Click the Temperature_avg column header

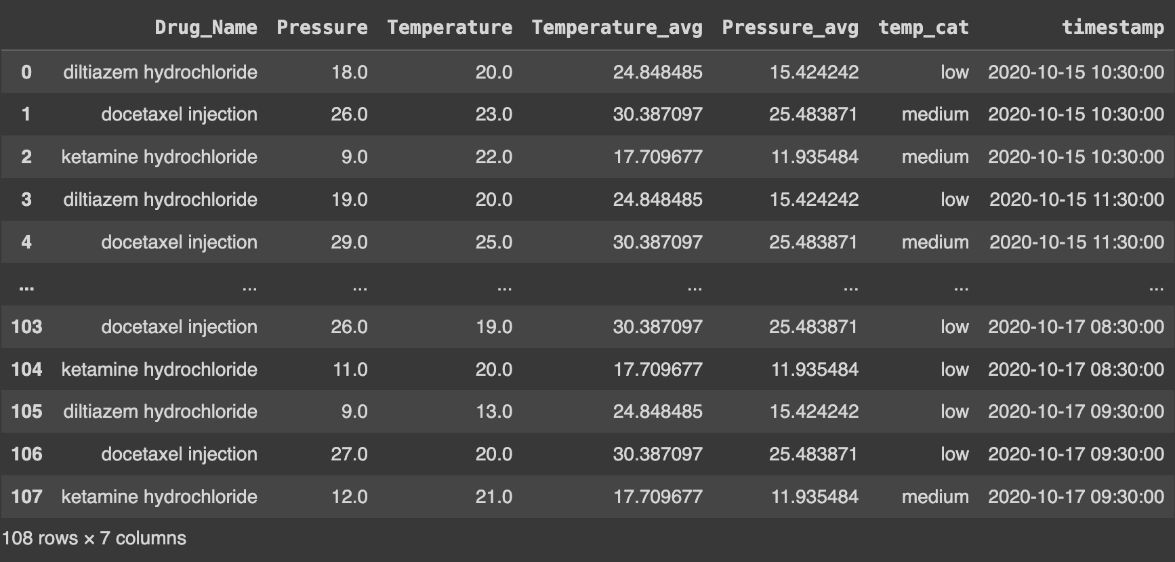[x=617, y=27]
